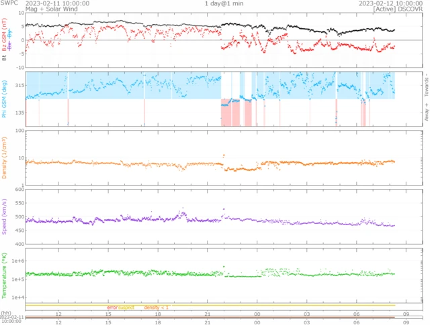The height and width of the screenshot is (325, 430).
Task: Click the 21 hour tick on time axis
Action: click(x=207, y=314)
